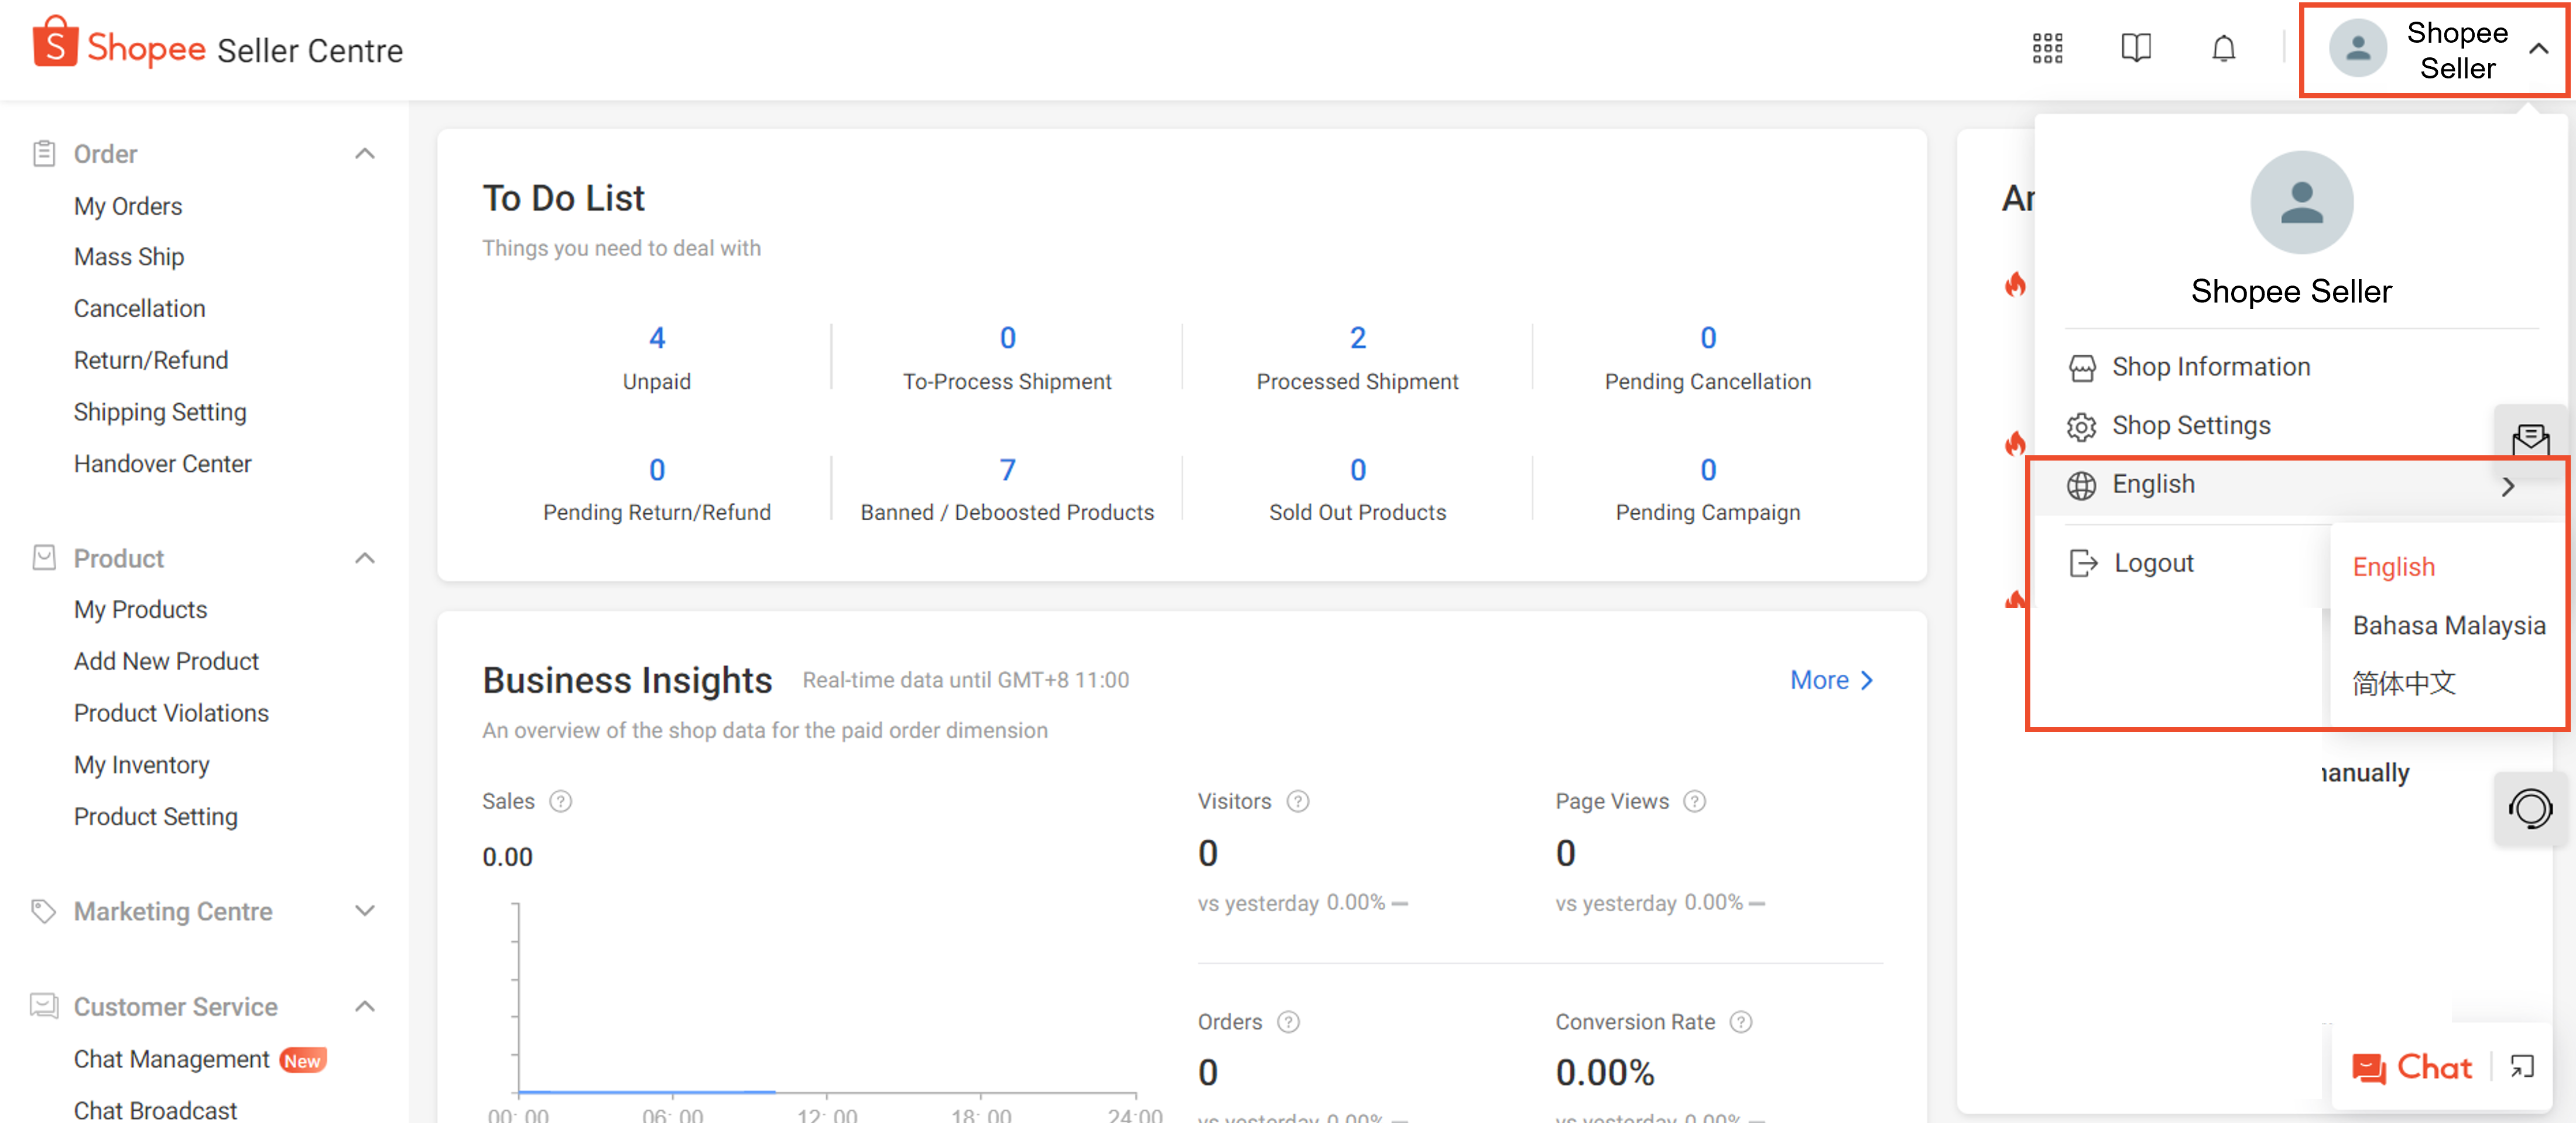
Task: Select 简体中文 language option
Action: click(x=2403, y=683)
